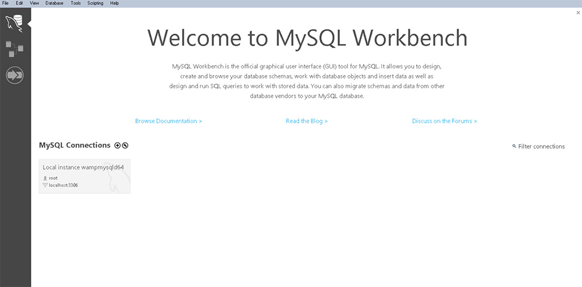Focus the Filter connections search field
The width and height of the screenshot is (582, 287).
[x=541, y=146]
